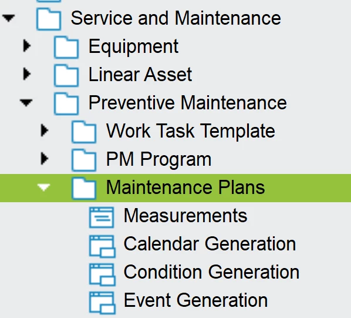
Task: Expand the Equipment tree node arrow
Action: point(27,46)
